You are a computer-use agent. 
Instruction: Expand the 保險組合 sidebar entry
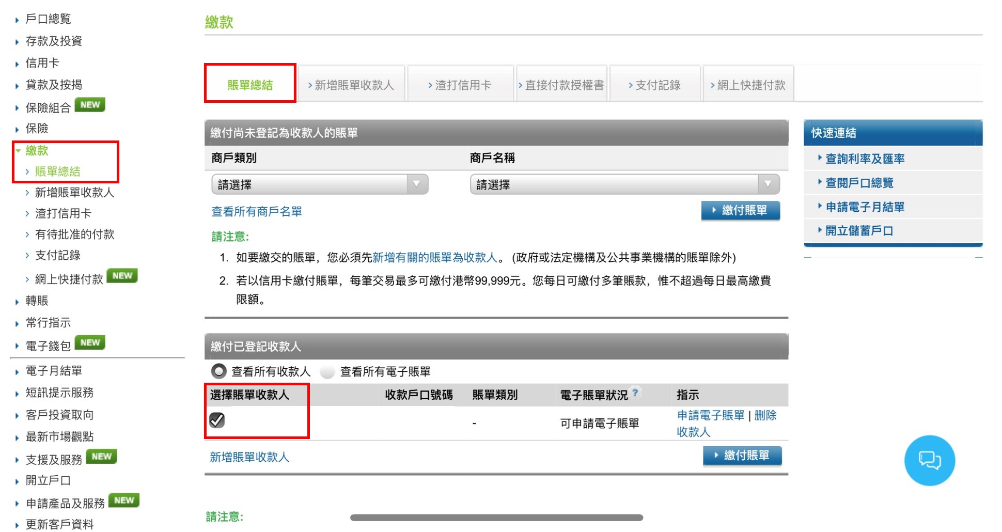[x=16, y=107]
